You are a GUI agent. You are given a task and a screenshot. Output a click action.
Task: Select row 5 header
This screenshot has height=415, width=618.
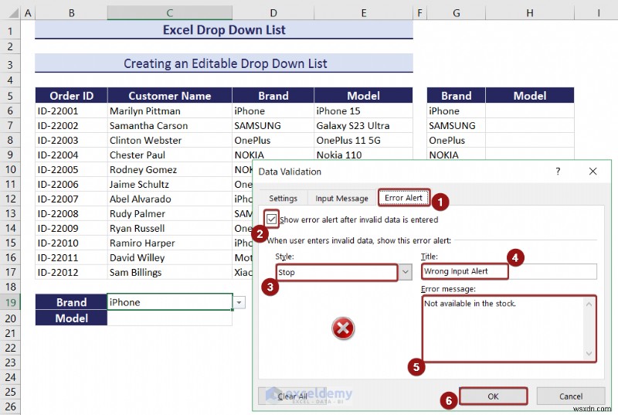coord(10,96)
